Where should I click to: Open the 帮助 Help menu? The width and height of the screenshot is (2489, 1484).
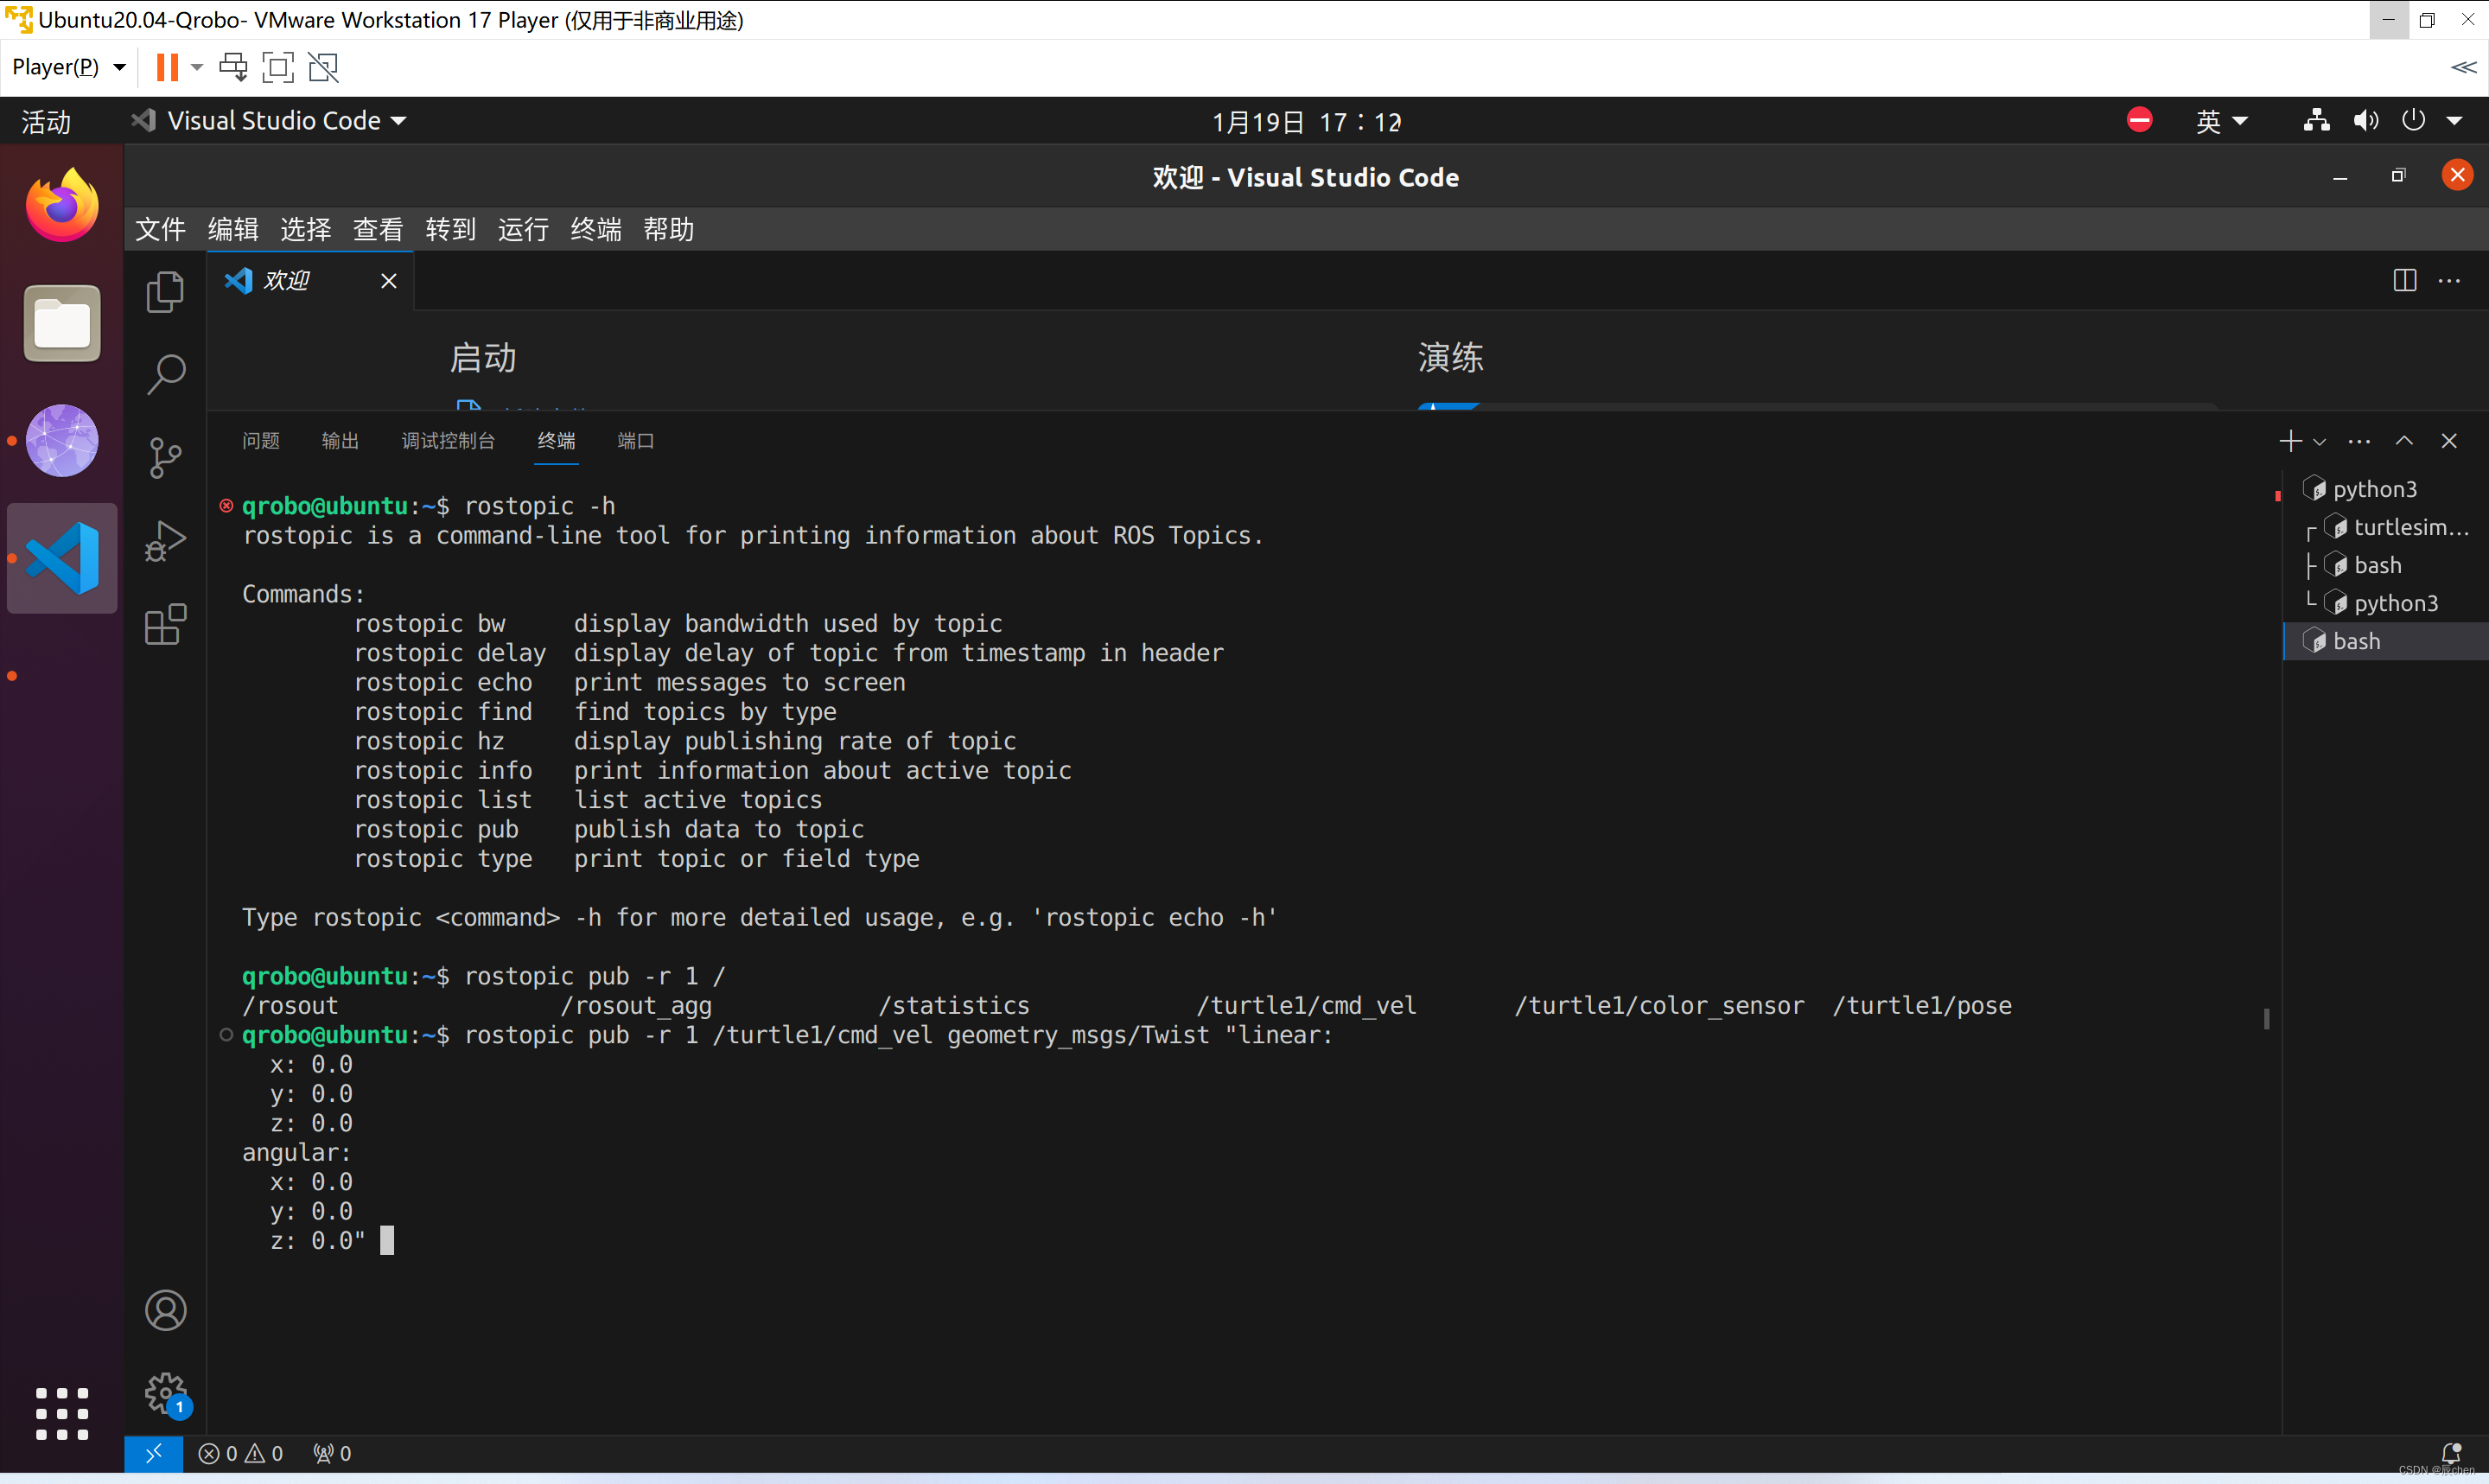(x=668, y=229)
